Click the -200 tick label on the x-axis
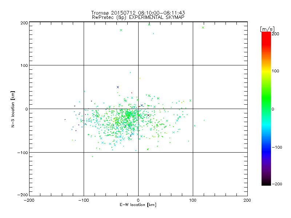Viewport: 291px width, 218px height. point(29,200)
